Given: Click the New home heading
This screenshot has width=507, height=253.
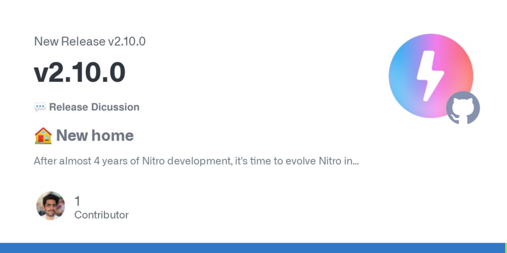Looking at the screenshot, I should coord(95,136).
